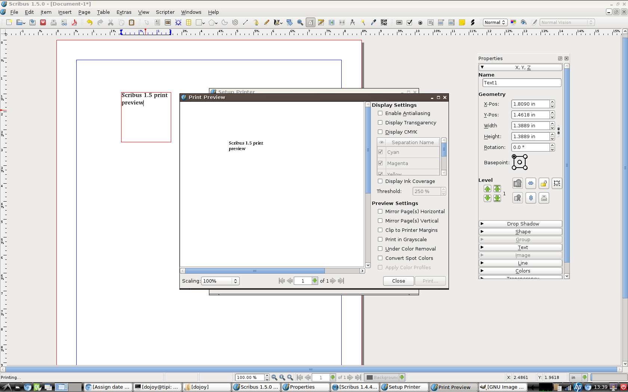Open the Extras menu
The height and width of the screenshot is (392, 628).
tap(124, 12)
